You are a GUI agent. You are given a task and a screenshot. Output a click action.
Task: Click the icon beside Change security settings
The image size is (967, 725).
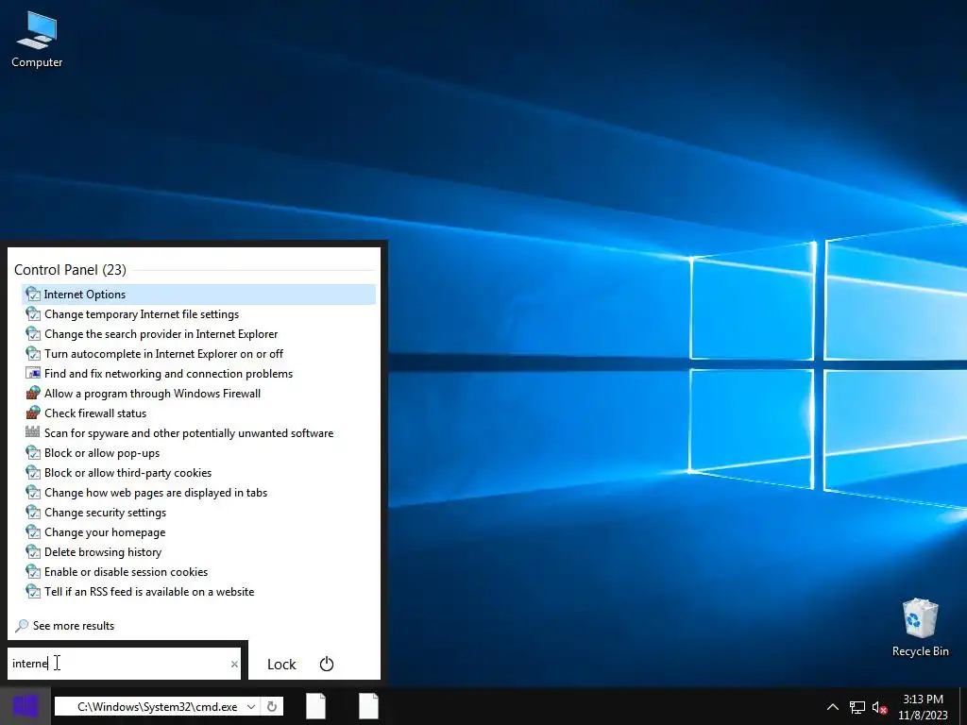[x=33, y=513]
